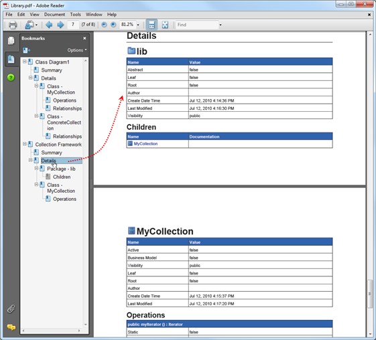Click bookmarks panel scroll right arrow
The width and height of the screenshot is (376, 340).
[x=79, y=331]
